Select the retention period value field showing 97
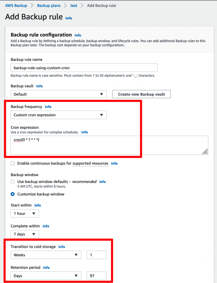Image resolution: width=217 pixels, height=283 pixels. tap(96, 276)
